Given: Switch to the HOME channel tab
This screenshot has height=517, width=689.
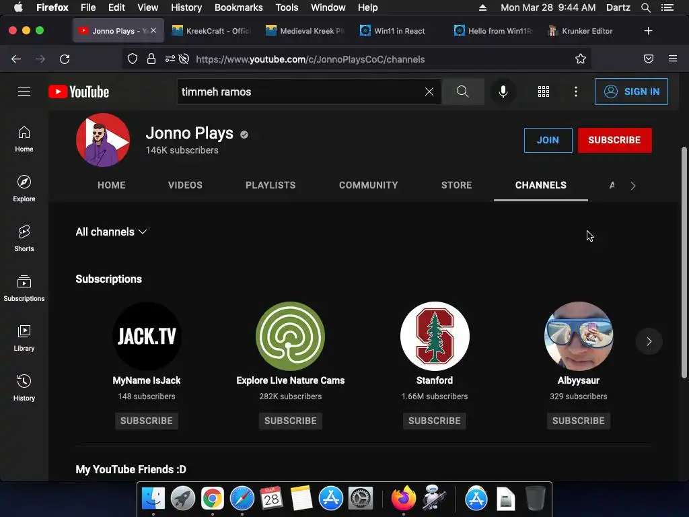Looking at the screenshot, I should pyautogui.click(x=111, y=185).
